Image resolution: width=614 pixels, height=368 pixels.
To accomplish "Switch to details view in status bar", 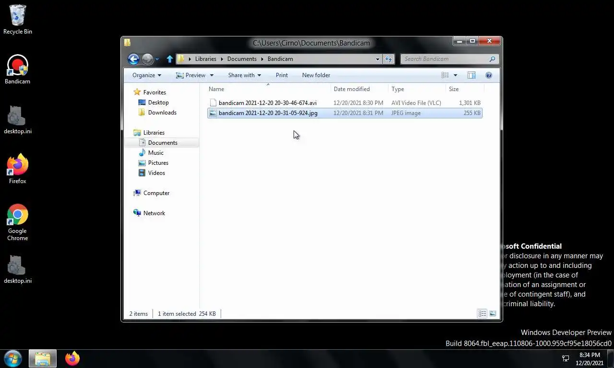I will tap(482, 313).
